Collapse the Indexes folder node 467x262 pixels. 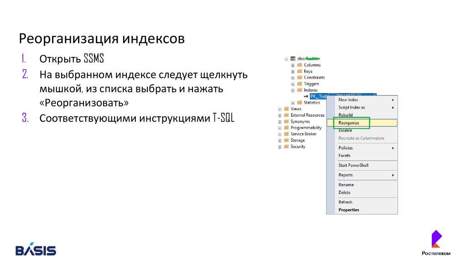293,90
